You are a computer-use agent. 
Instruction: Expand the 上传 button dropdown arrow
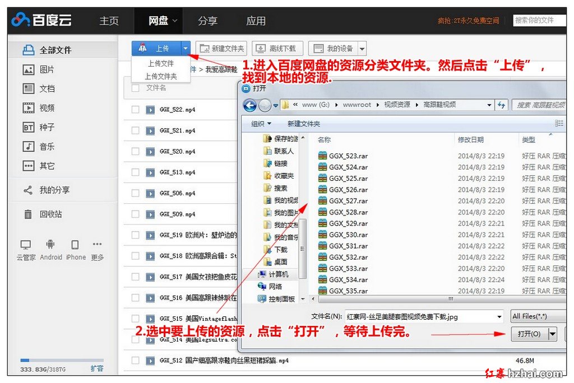(x=186, y=49)
